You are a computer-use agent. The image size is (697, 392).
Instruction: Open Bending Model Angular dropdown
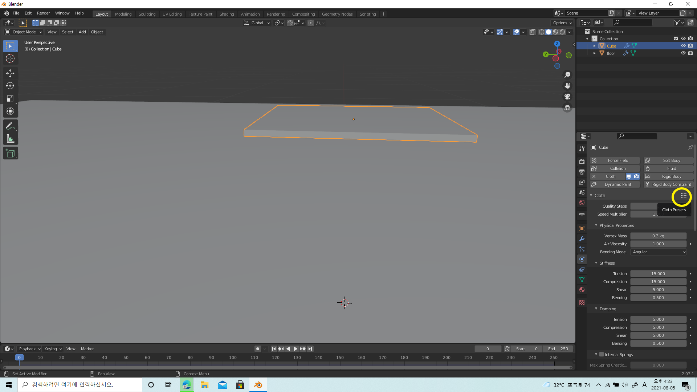pyautogui.click(x=659, y=252)
